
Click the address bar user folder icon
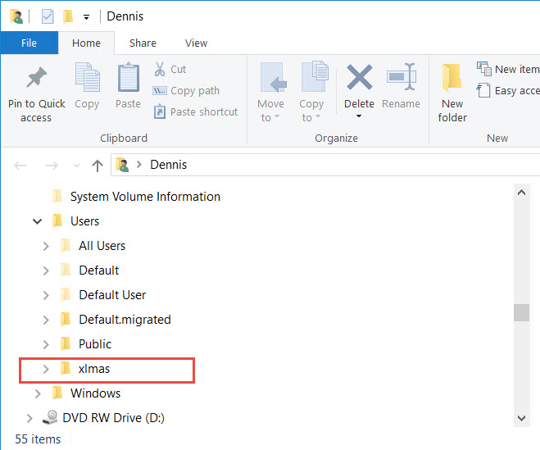pyautogui.click(x=122, y=165)
